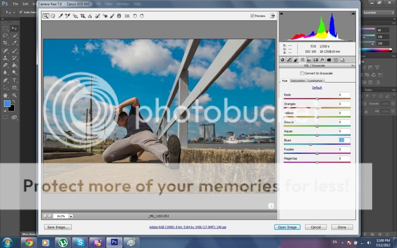Open the Essentials workspace dropdown

tap(378, 13)
